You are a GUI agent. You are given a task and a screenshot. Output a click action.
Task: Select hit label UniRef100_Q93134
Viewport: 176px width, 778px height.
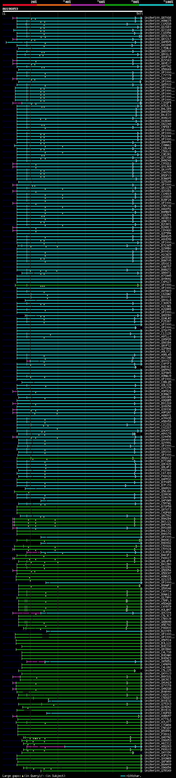click(158, 36)
